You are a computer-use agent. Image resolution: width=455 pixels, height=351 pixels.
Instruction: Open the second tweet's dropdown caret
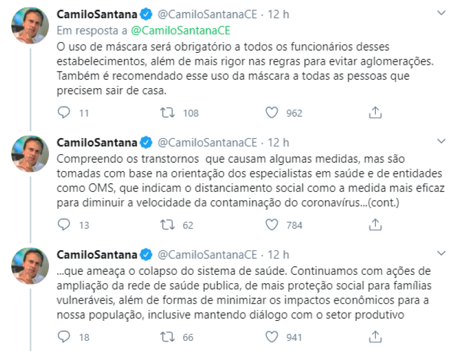pyautogui.click(x=440, y=141)
